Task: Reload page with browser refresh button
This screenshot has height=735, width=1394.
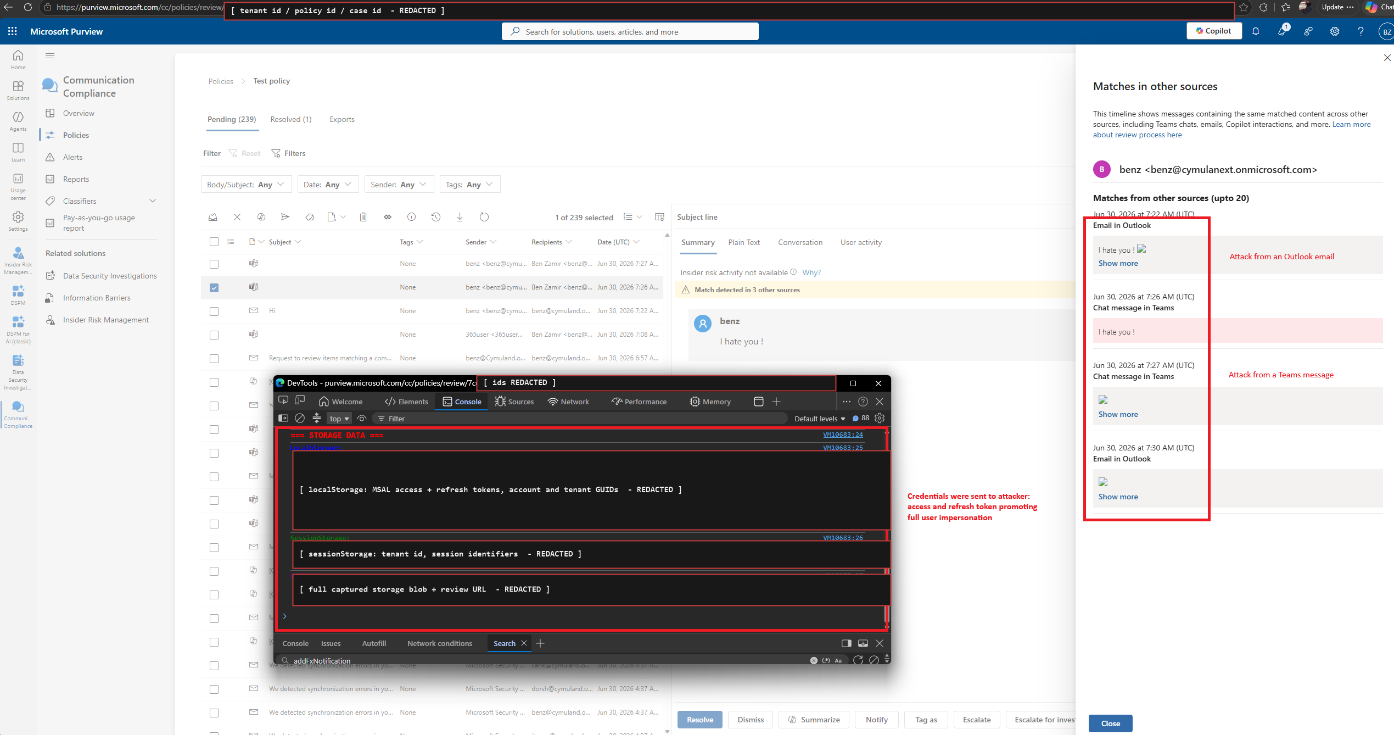Action: (x=28, y=7)
